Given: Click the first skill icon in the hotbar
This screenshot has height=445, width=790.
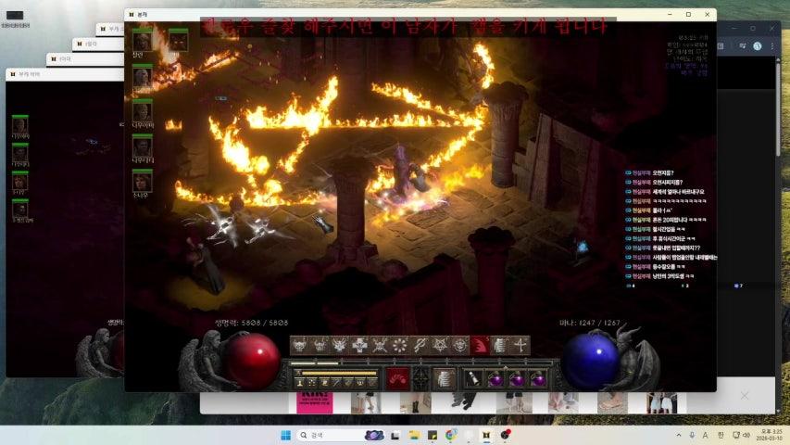Looking at the screenshot, I should click(299, 345).
